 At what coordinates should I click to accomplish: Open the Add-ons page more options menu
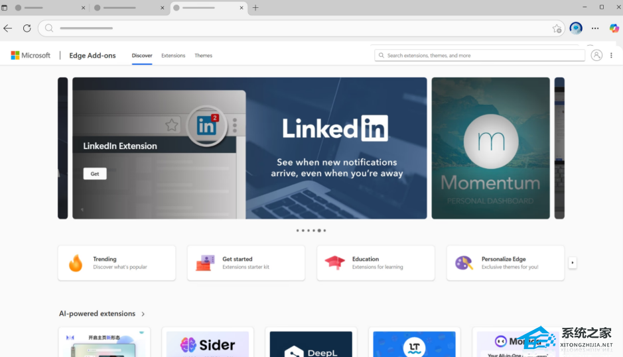point(611,56)
